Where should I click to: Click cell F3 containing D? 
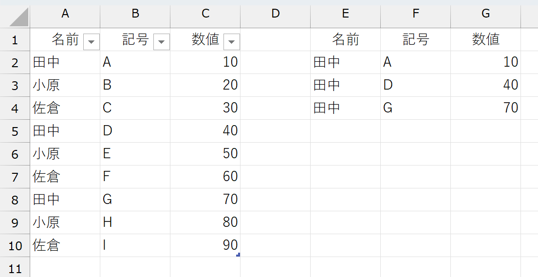coord(415,85)
